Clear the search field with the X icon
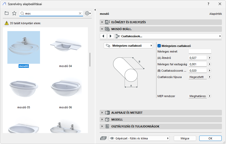This screenshot has width=226, height=144. [80, 13]
